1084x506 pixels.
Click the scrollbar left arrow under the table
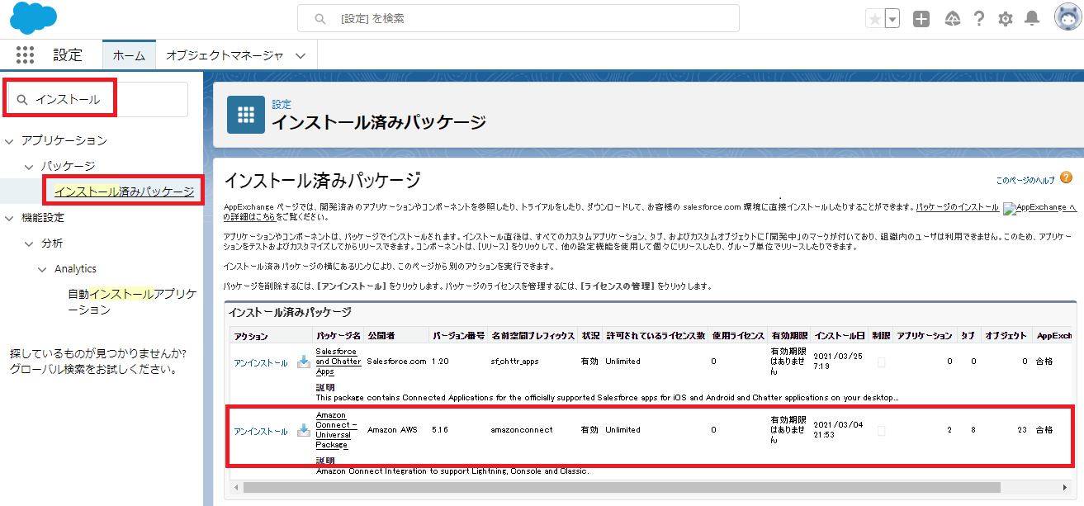(x=235, y=487)
